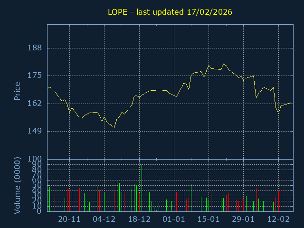Click the 50 volume tick label

[38, 185]
